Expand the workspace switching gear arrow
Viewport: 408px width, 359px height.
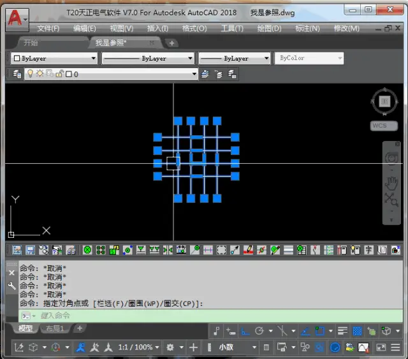click(x=181, y=347)
